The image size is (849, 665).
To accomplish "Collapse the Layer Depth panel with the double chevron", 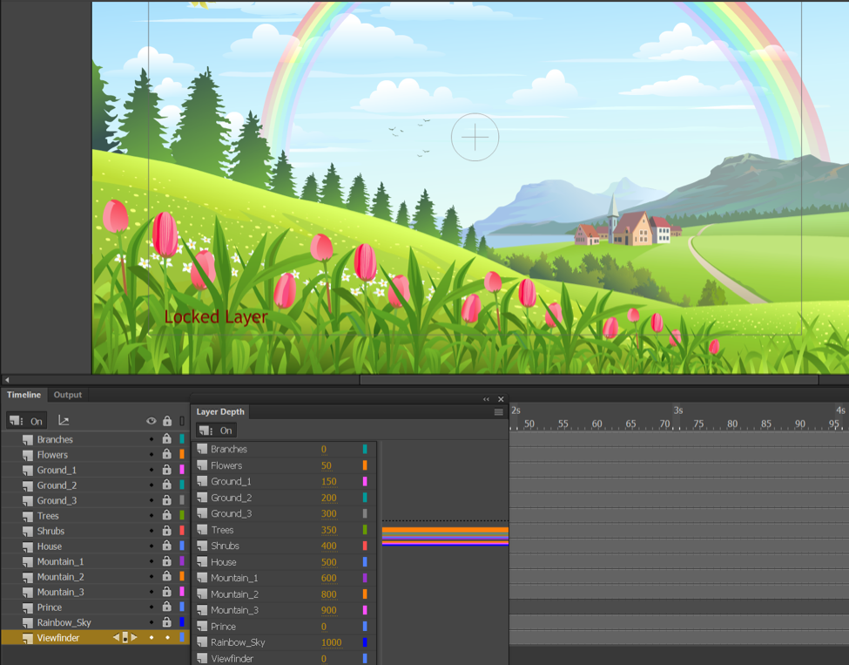I will tap(486, 398).
